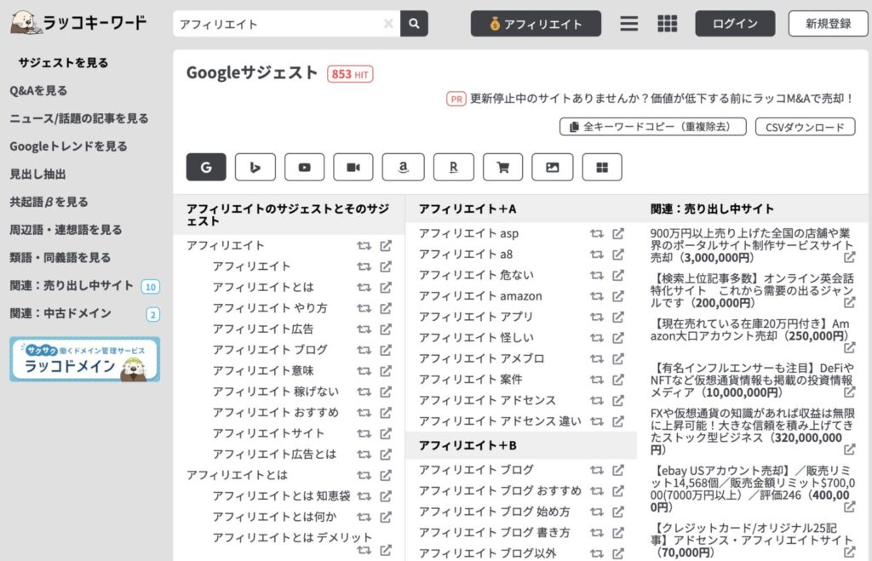Open オンライン英会話特化サイト listing (200,000円)
This screenshot has width=872, height=561.
coord(752,290)
